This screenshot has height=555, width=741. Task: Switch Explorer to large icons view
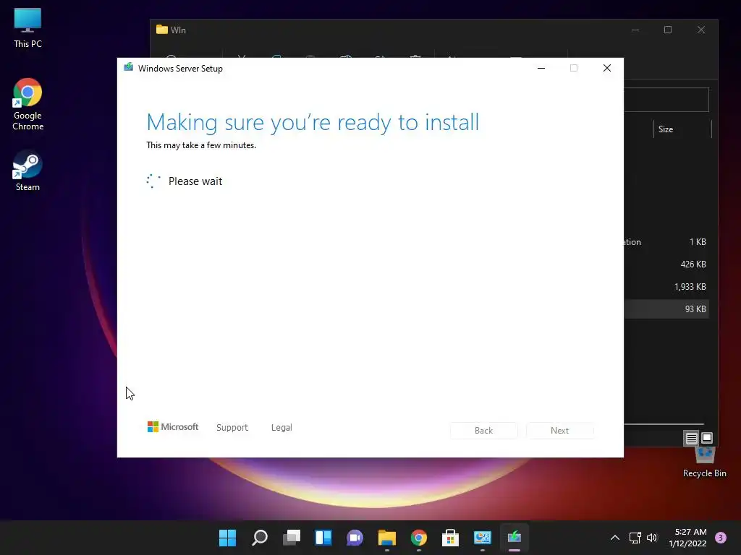707,439
